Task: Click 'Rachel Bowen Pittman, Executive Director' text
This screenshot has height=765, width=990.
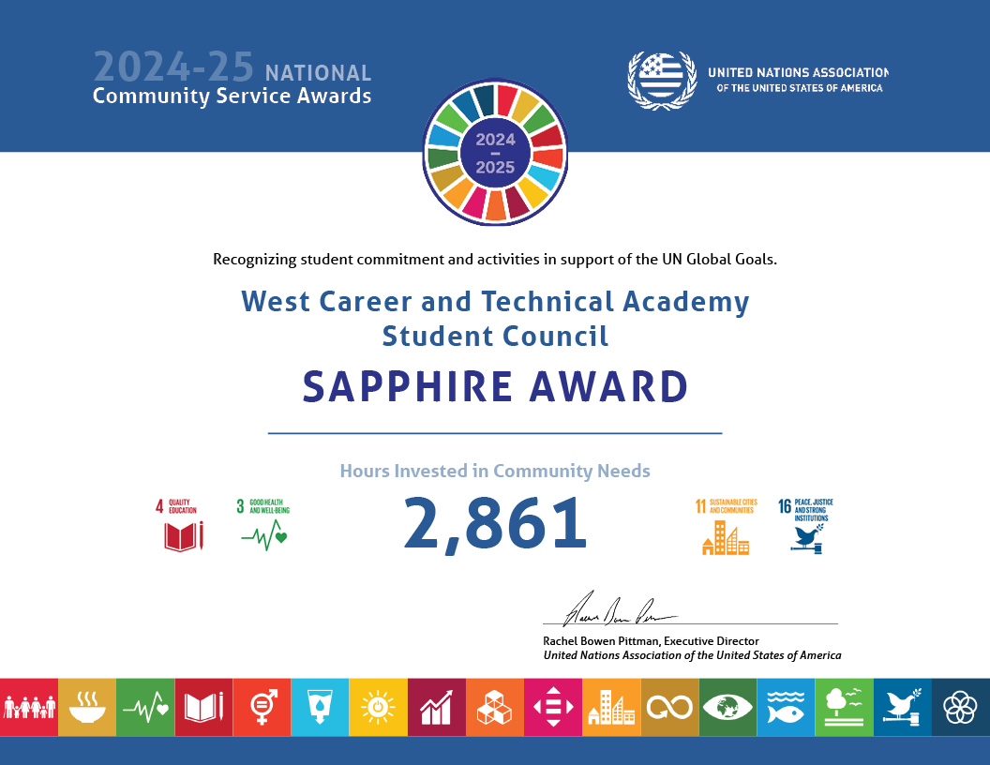Action: pos(651,641)
